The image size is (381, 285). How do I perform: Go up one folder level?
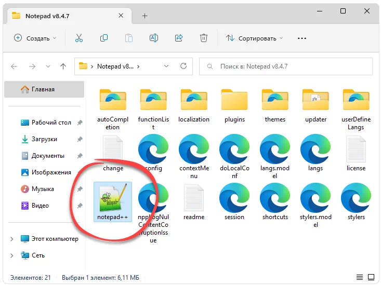(x=63, y=66)
